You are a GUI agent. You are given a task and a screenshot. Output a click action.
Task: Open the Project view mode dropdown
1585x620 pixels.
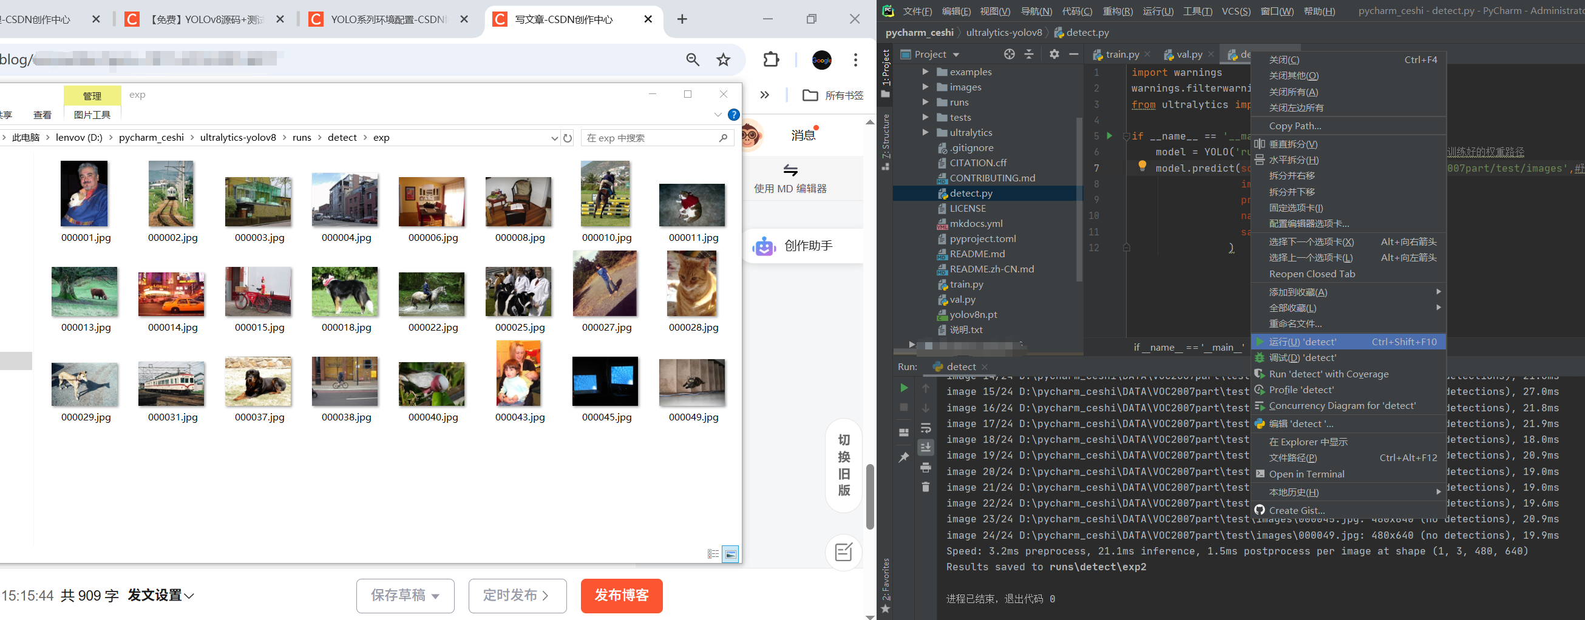957,54
